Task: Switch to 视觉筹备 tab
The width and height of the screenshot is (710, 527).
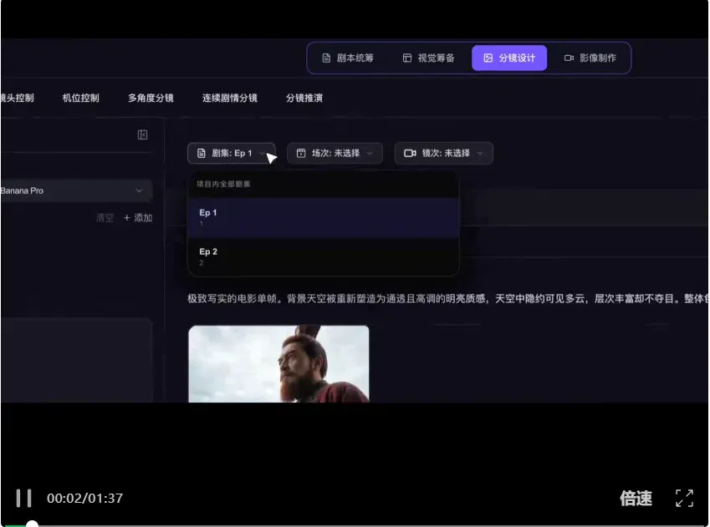Action: coord(428,58)
